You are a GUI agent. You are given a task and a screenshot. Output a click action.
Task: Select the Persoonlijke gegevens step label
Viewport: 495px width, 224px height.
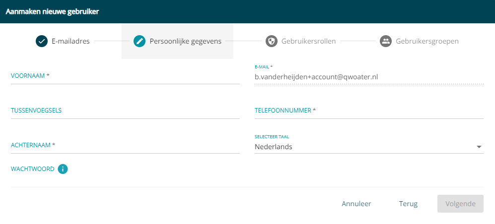[x=185, y=41]
